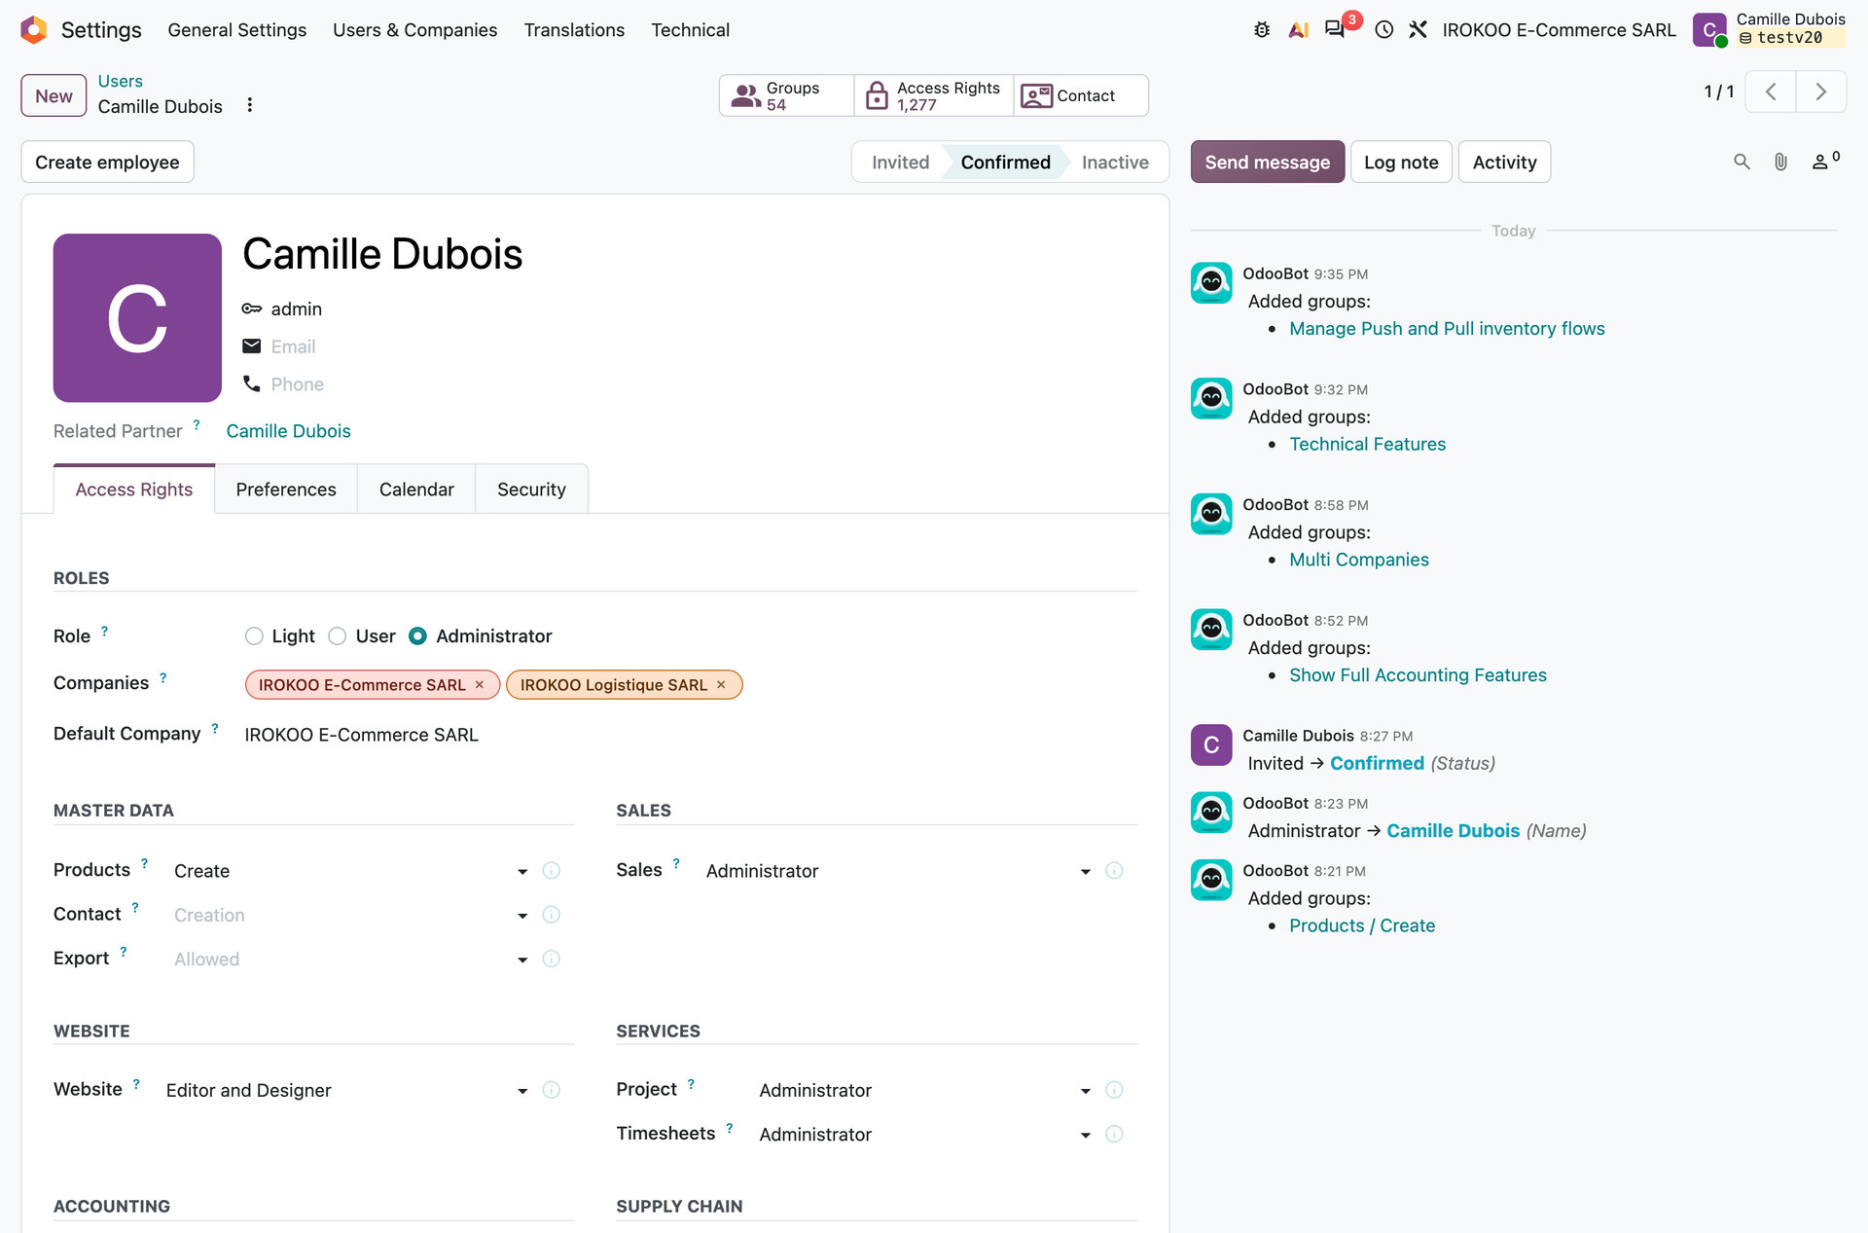Open conversations chat icon with badge

coord(1335,29)
